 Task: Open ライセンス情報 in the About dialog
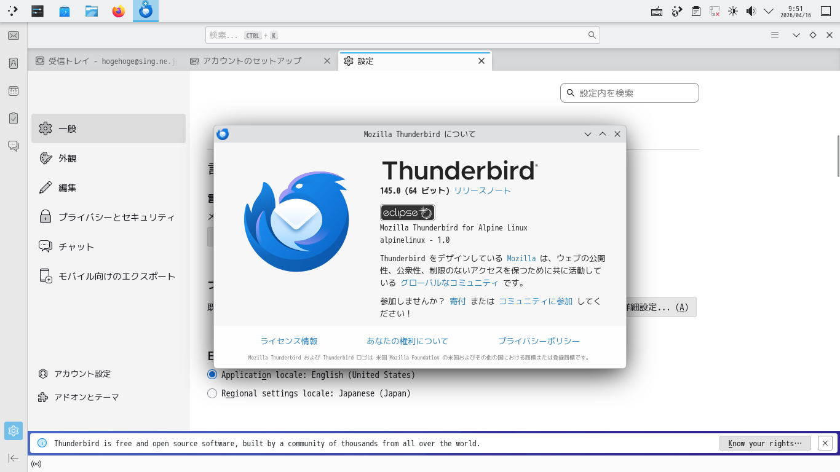pyautogui.click(x=289, y=341)
